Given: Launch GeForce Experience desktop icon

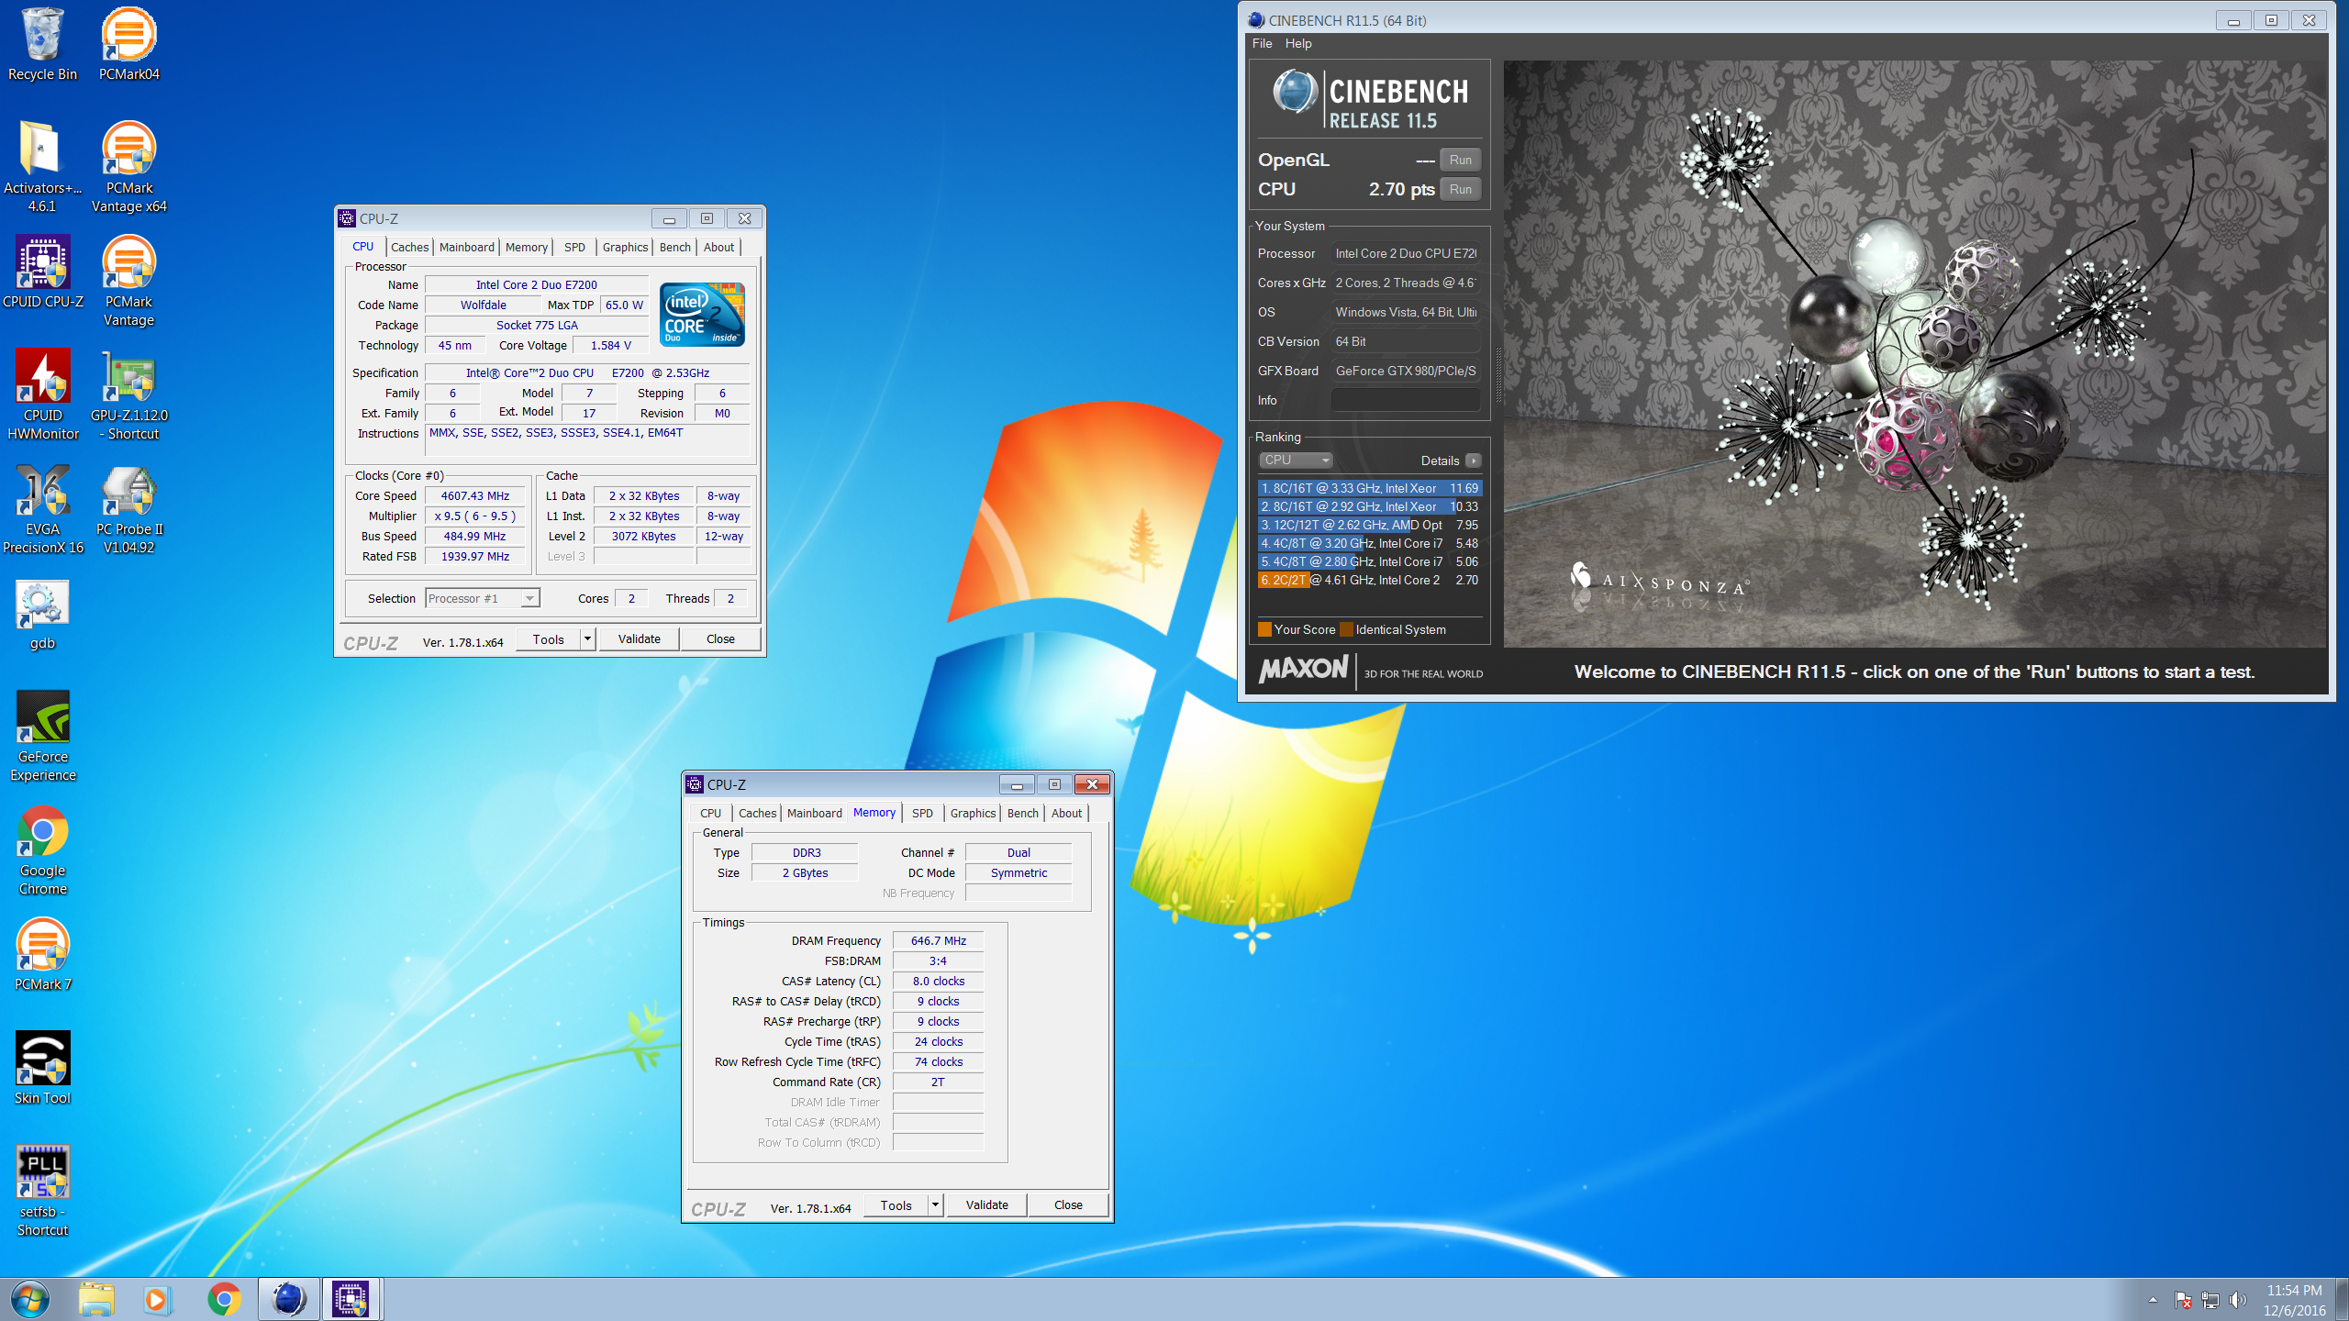Looking at the screenshot, I should [x=42, y=736].
